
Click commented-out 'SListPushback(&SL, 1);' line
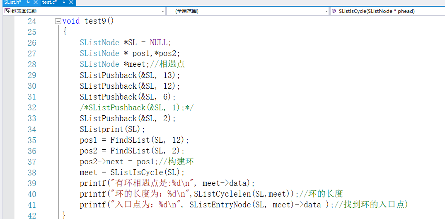(137, 107)
